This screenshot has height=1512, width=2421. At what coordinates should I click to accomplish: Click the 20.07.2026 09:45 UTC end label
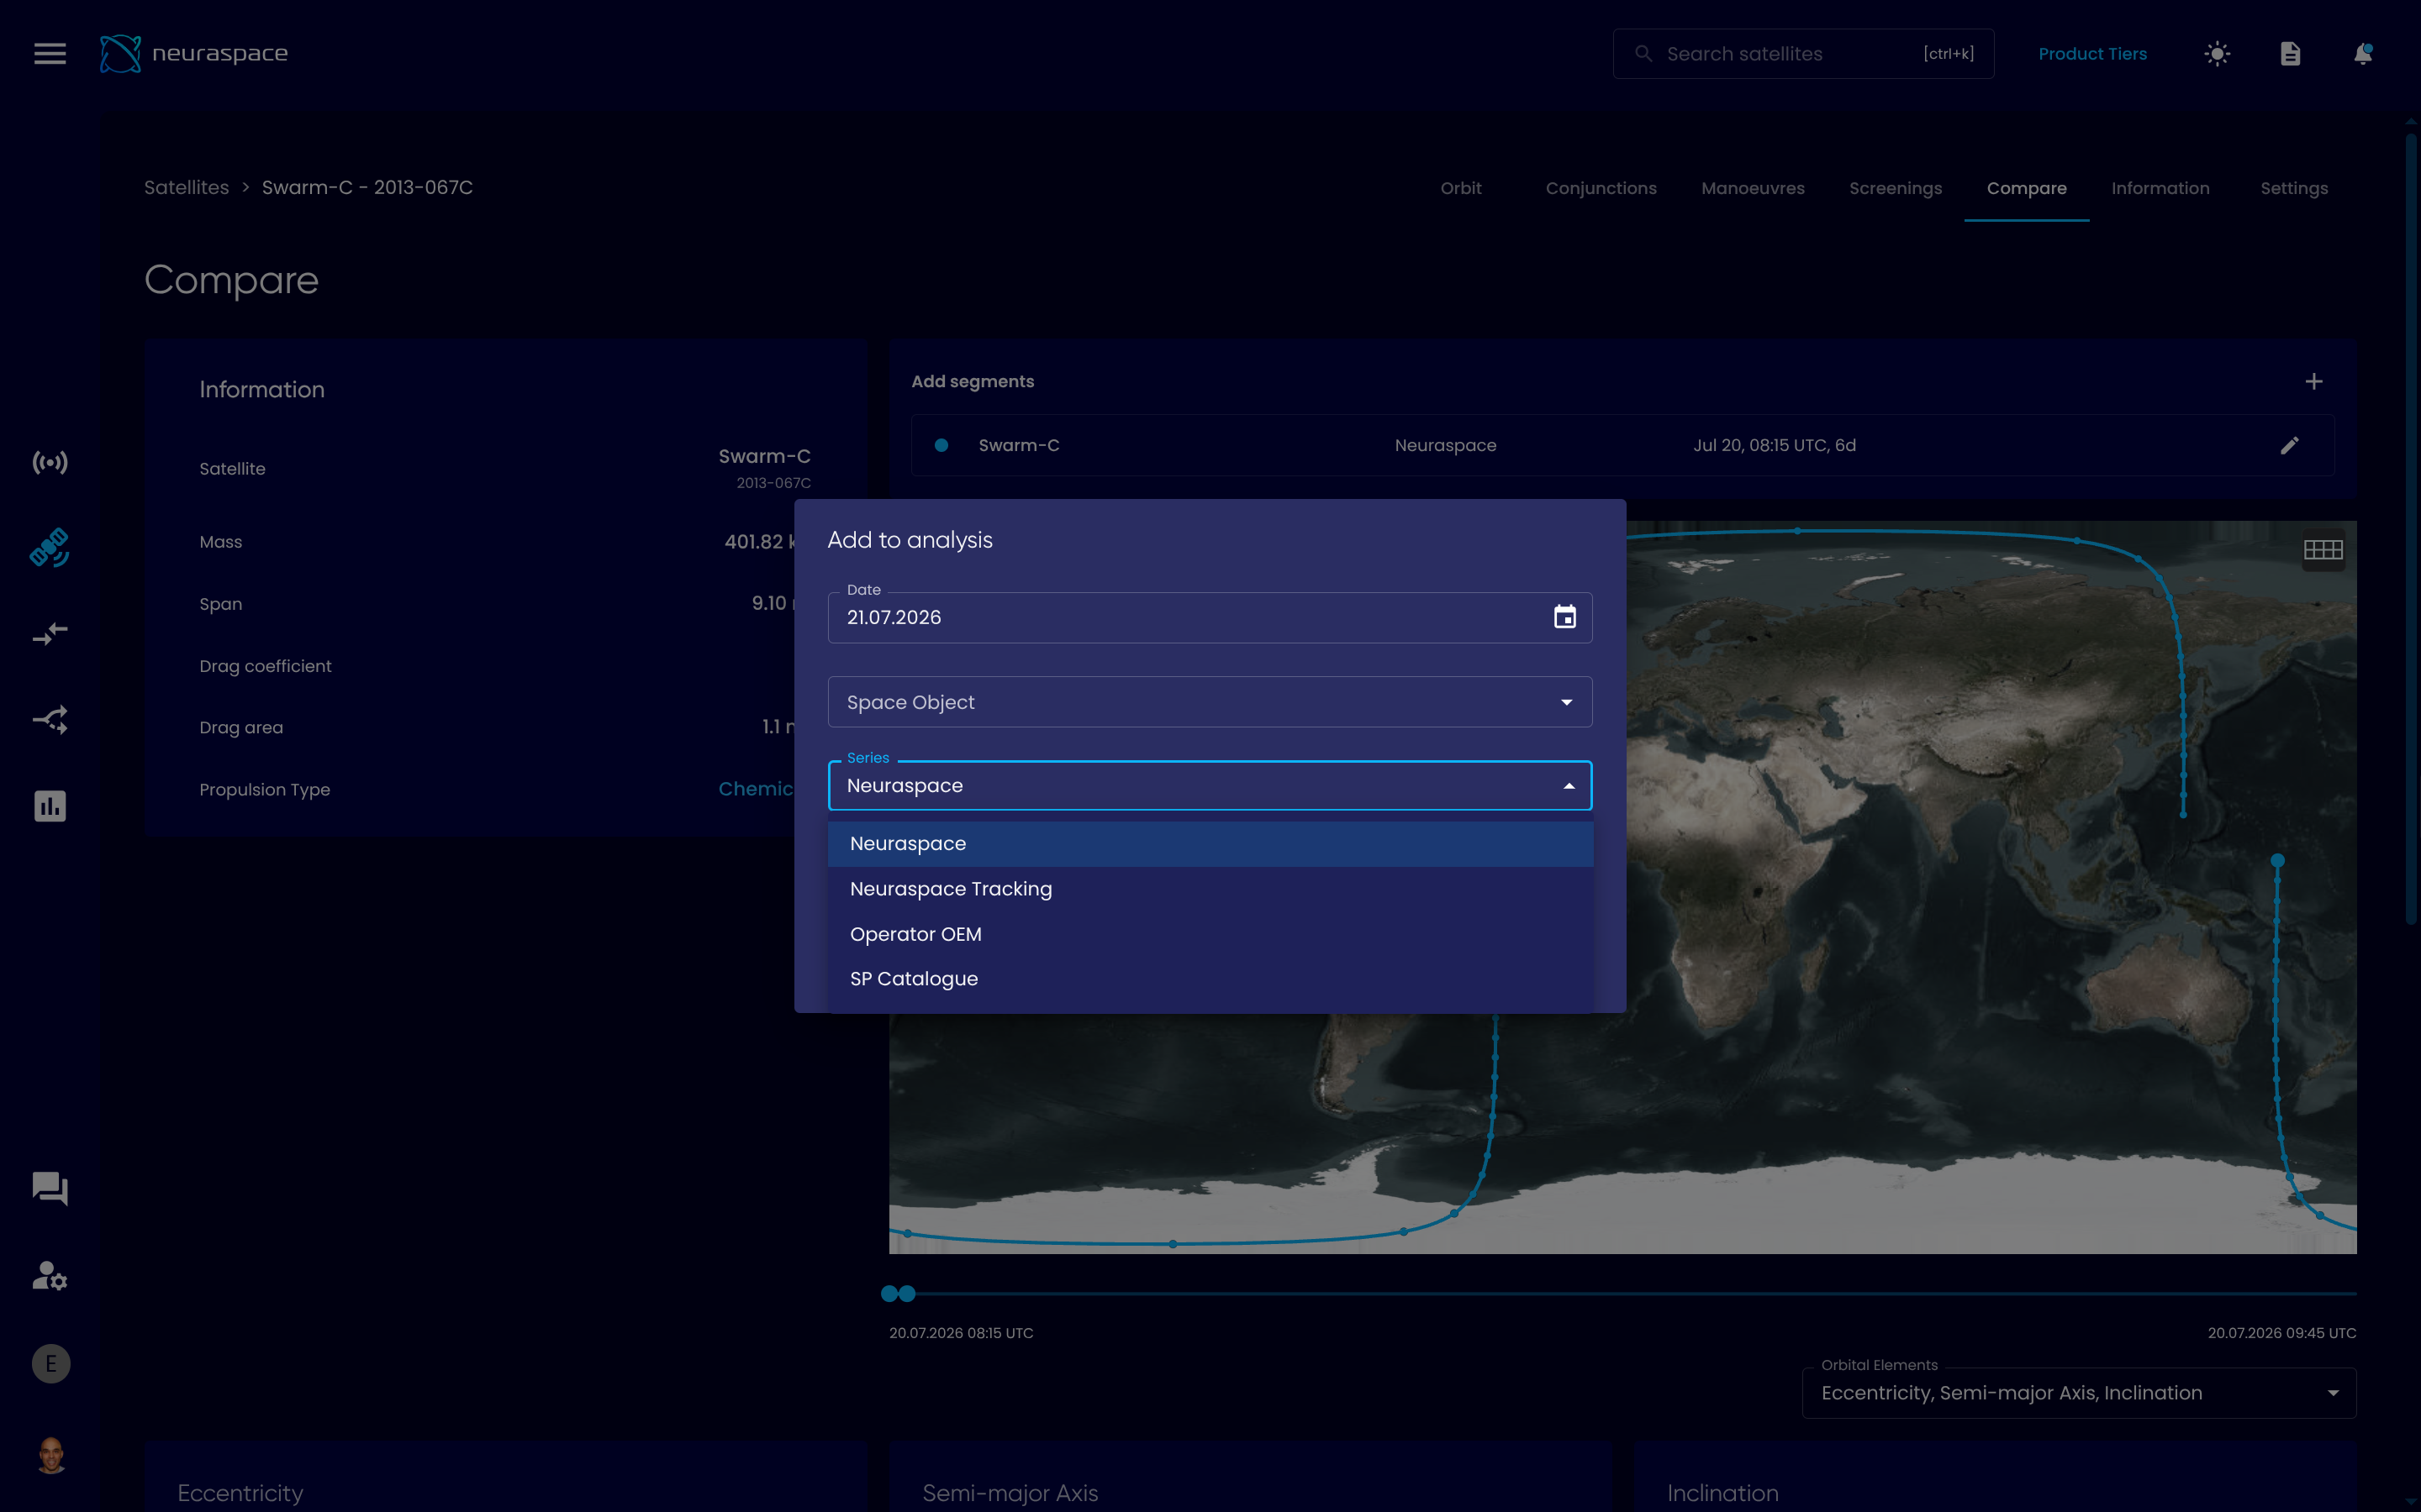pyautogui.click(x=2281, y=1333)
